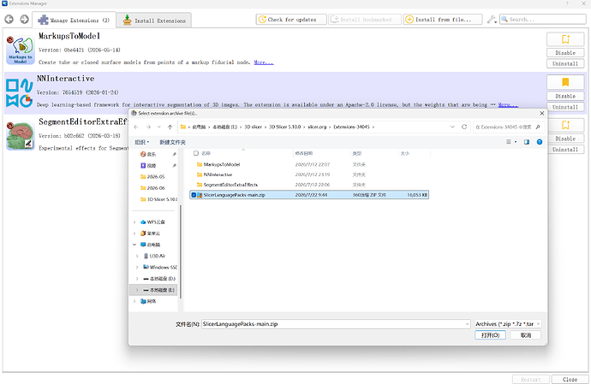Click Extensions-34045 in the address breadcrumb
591x384 pixels.
click(351, 127)
